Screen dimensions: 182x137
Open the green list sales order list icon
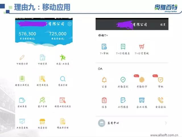coord(22,79)
